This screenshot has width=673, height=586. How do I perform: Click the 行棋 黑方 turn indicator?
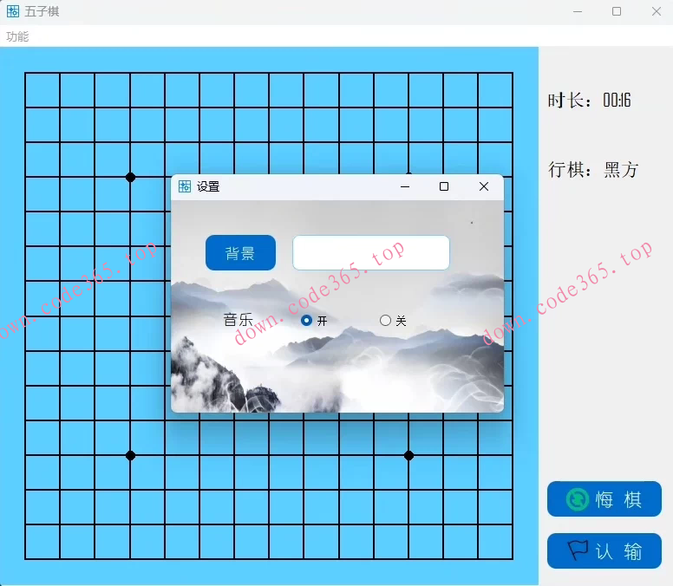click(x=592, y=170)
